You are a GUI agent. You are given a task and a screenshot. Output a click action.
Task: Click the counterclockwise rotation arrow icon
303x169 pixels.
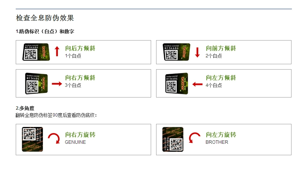click(x=194, y=138)
